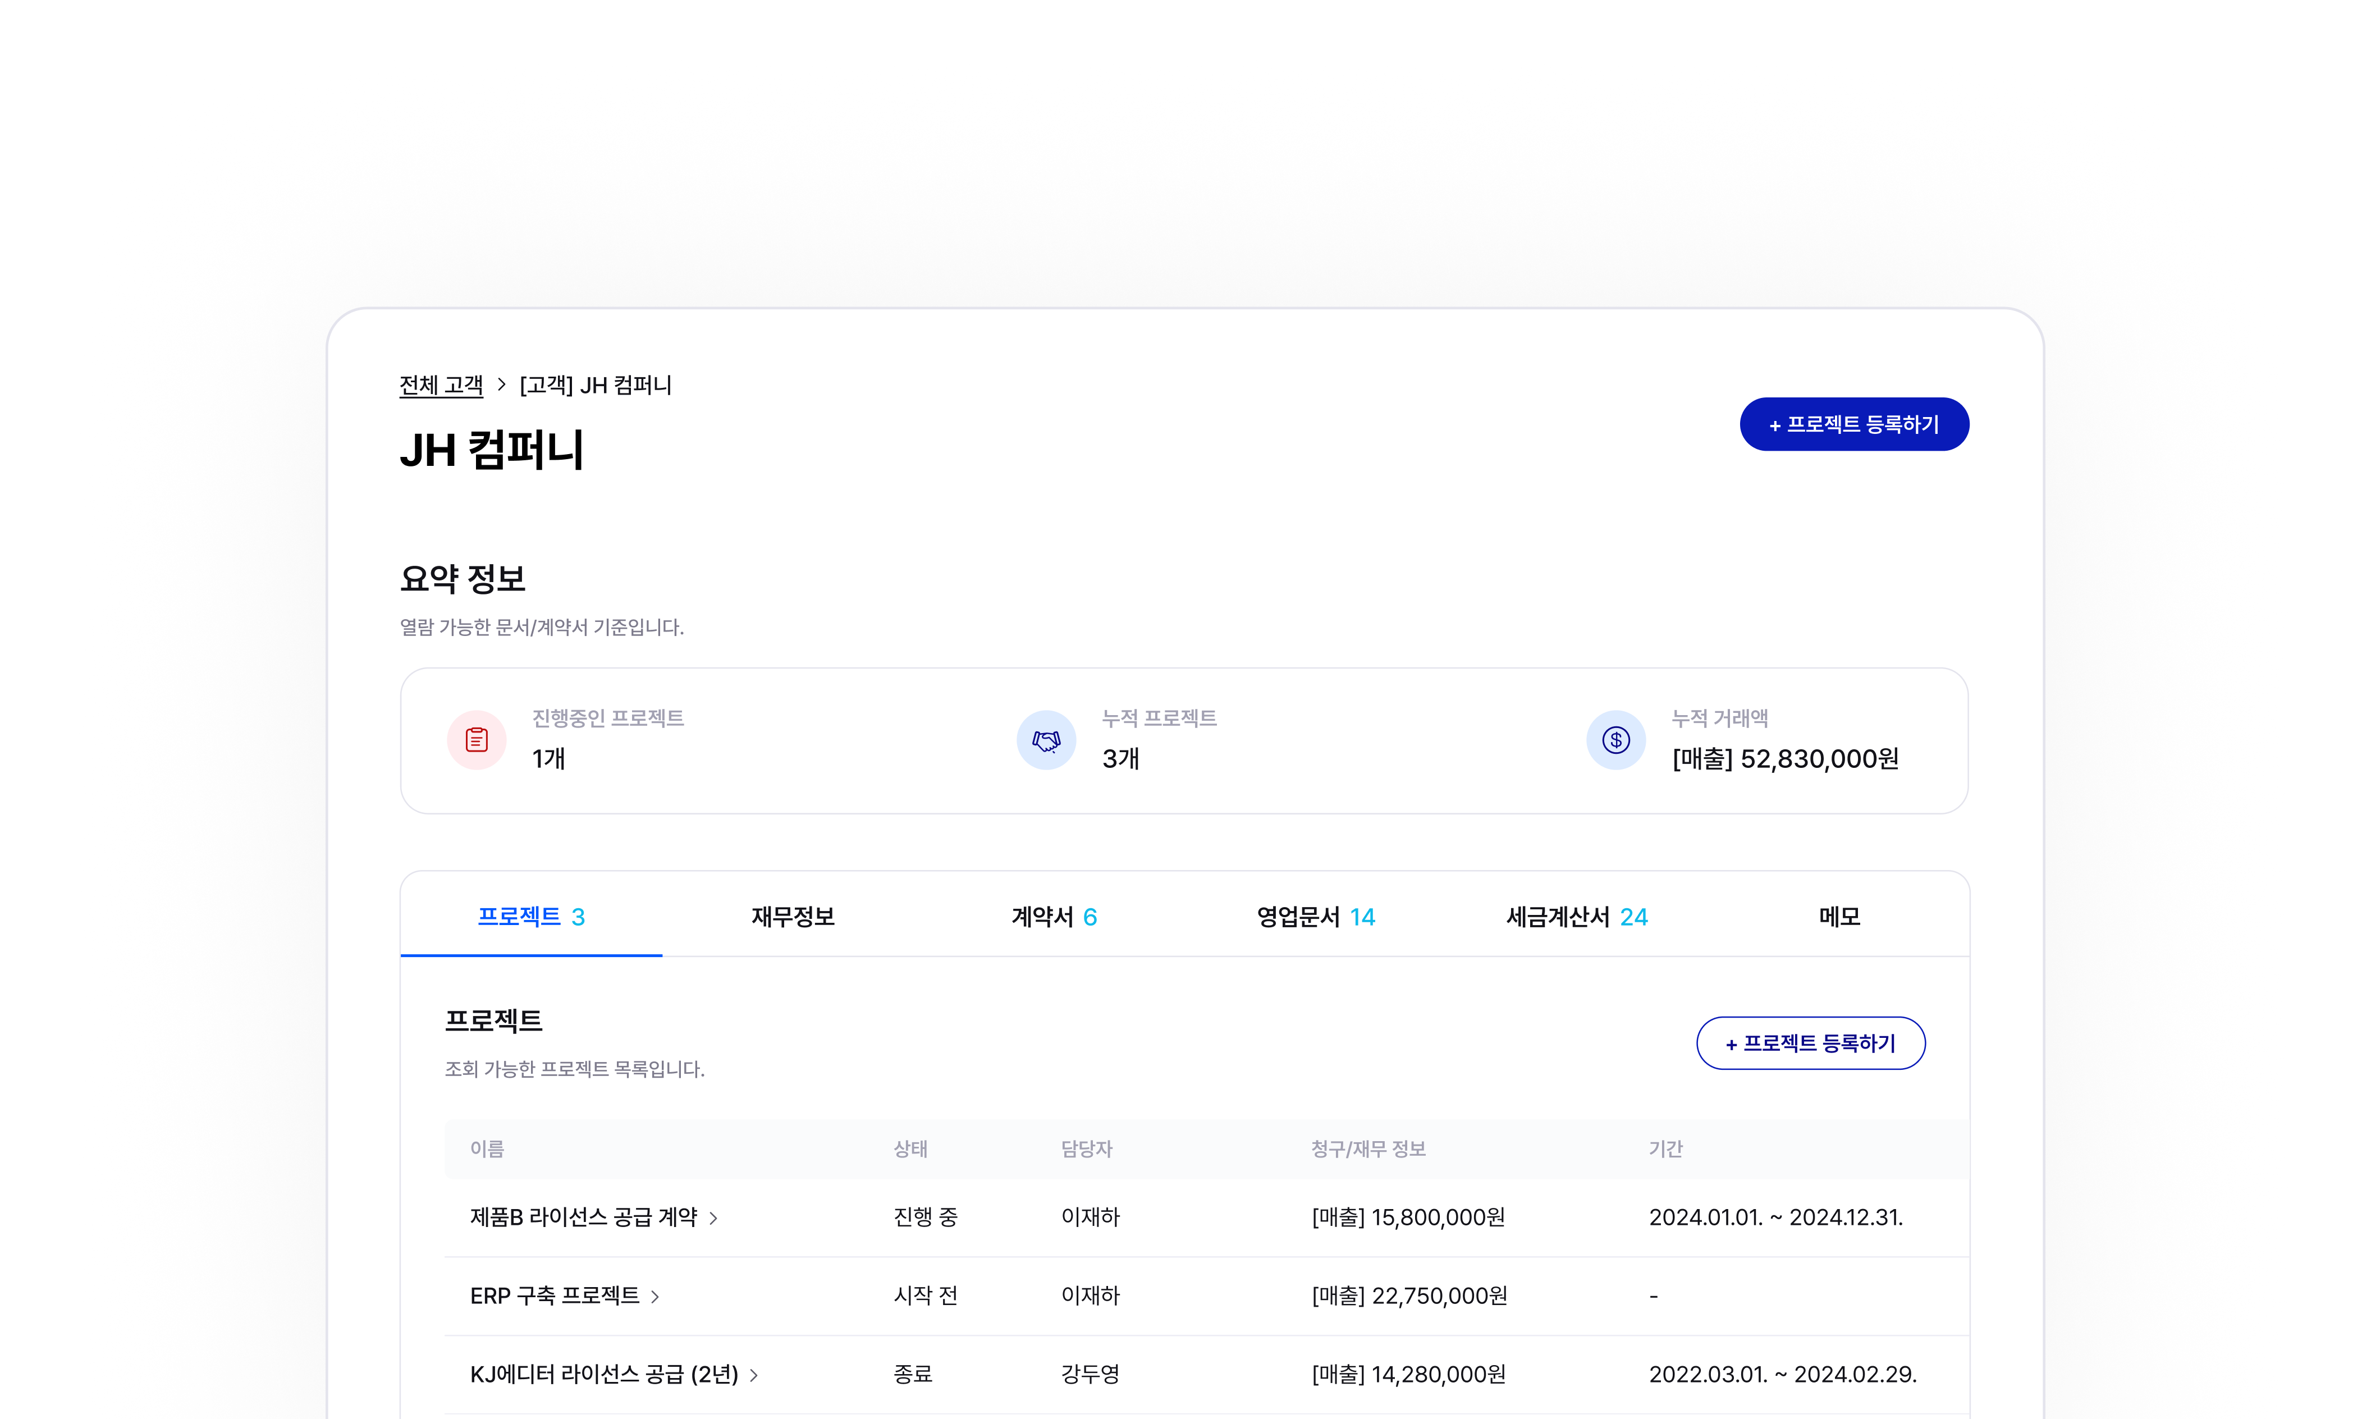Click 이재하 in the ERP row
Screen dimensions: 2371x1419
click(1090, 1296)
